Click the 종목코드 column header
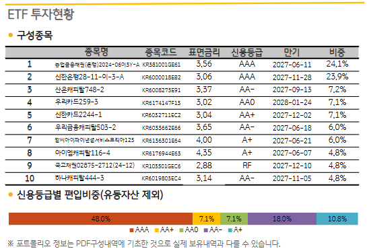 tap(161, 52)
